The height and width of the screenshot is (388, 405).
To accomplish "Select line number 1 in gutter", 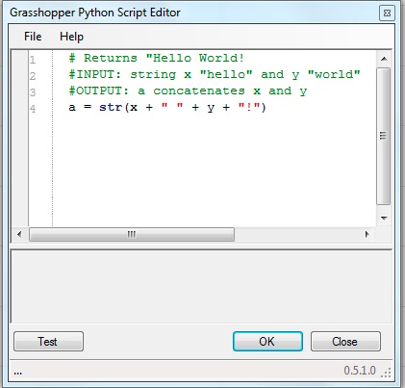I will point(33,60).
